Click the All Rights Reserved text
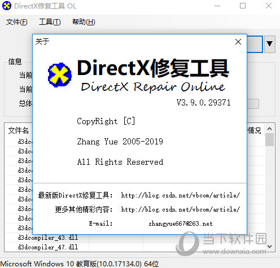The height and width of the screenshot is (268, 280). pos(120,162)
